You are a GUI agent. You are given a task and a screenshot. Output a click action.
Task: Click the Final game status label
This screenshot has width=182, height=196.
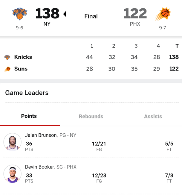pos(91,16)
